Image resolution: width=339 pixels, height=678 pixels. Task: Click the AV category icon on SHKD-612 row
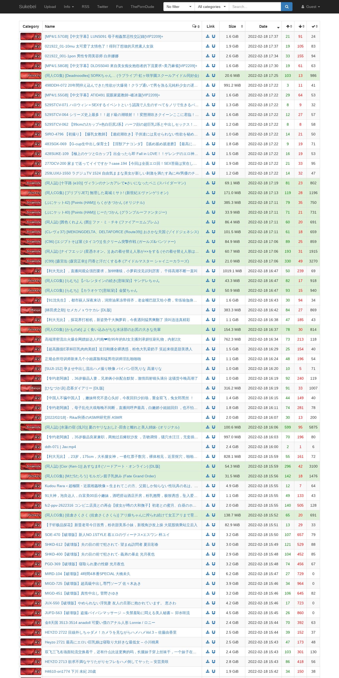[31, 544]
